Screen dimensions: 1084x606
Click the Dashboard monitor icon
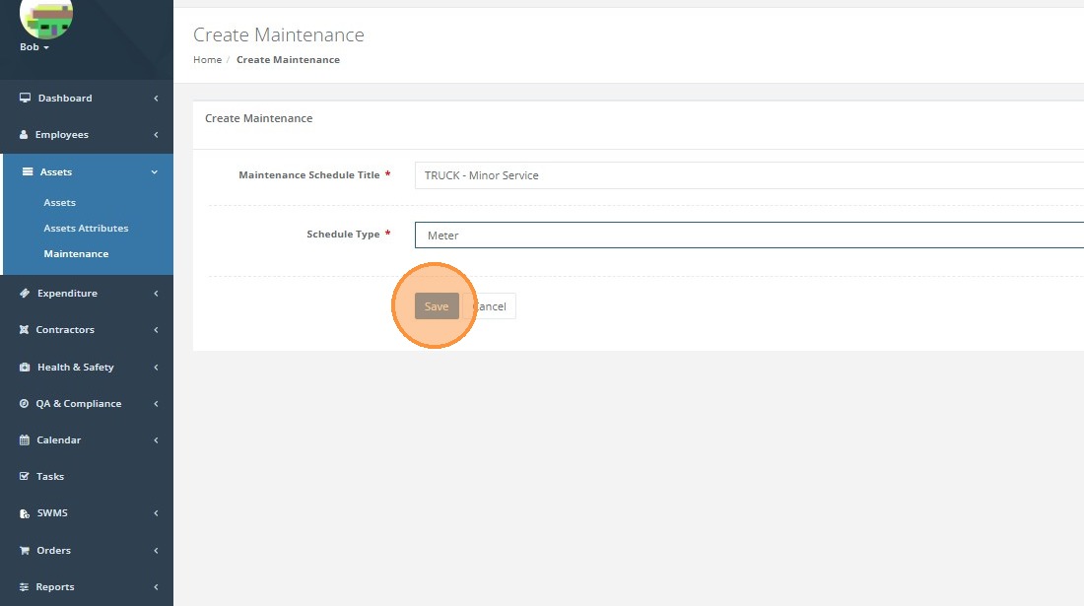coord(25,98)
